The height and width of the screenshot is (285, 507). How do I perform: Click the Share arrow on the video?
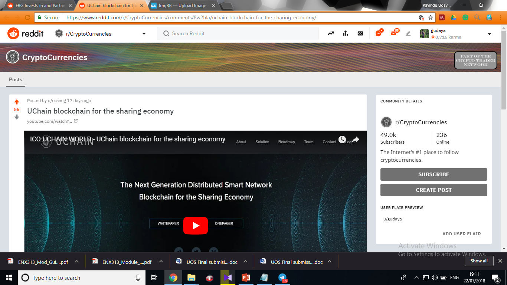[356, 140]
